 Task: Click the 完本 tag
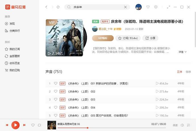(96, 22)
